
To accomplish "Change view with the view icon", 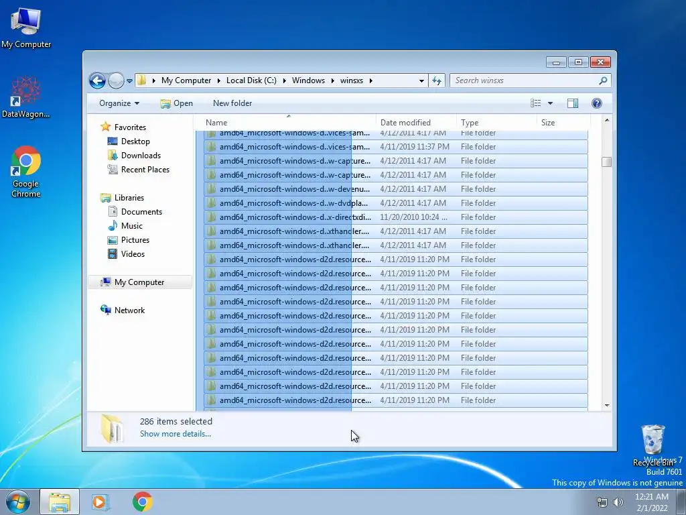I will [536, 103].
